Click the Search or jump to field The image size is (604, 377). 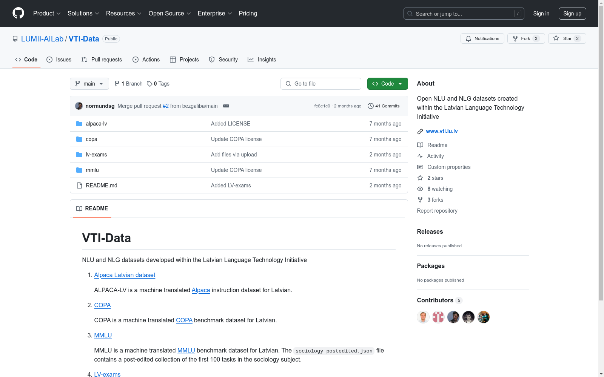[x=464, y=14]
